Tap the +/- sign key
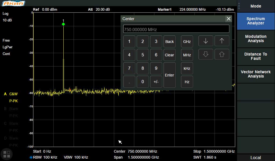The image size is (275, 161). click(x=156, y=82)
